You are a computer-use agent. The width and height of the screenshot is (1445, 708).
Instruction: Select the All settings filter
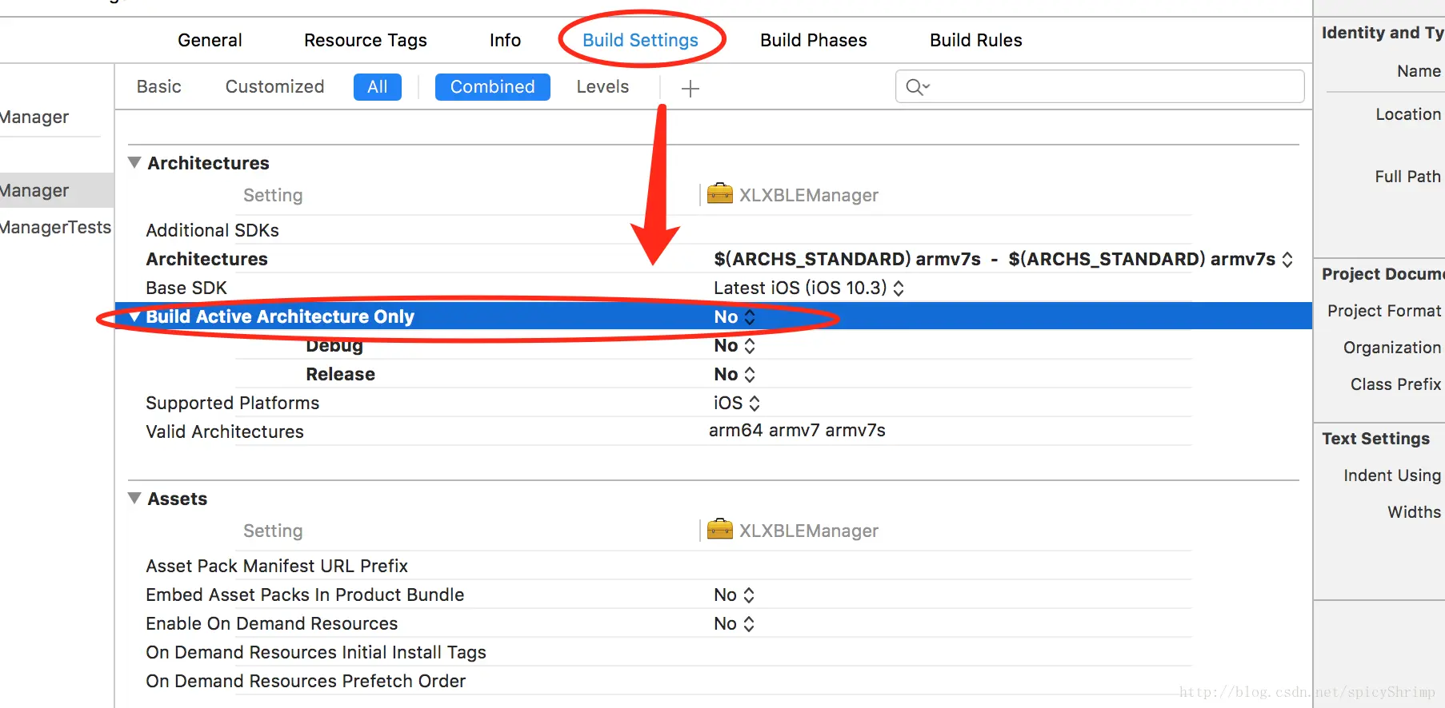coord(378,87)
